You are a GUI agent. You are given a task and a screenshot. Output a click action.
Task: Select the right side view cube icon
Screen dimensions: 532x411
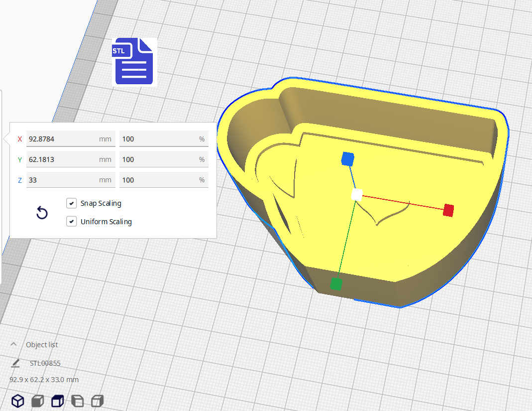click(x=98, y=401)
